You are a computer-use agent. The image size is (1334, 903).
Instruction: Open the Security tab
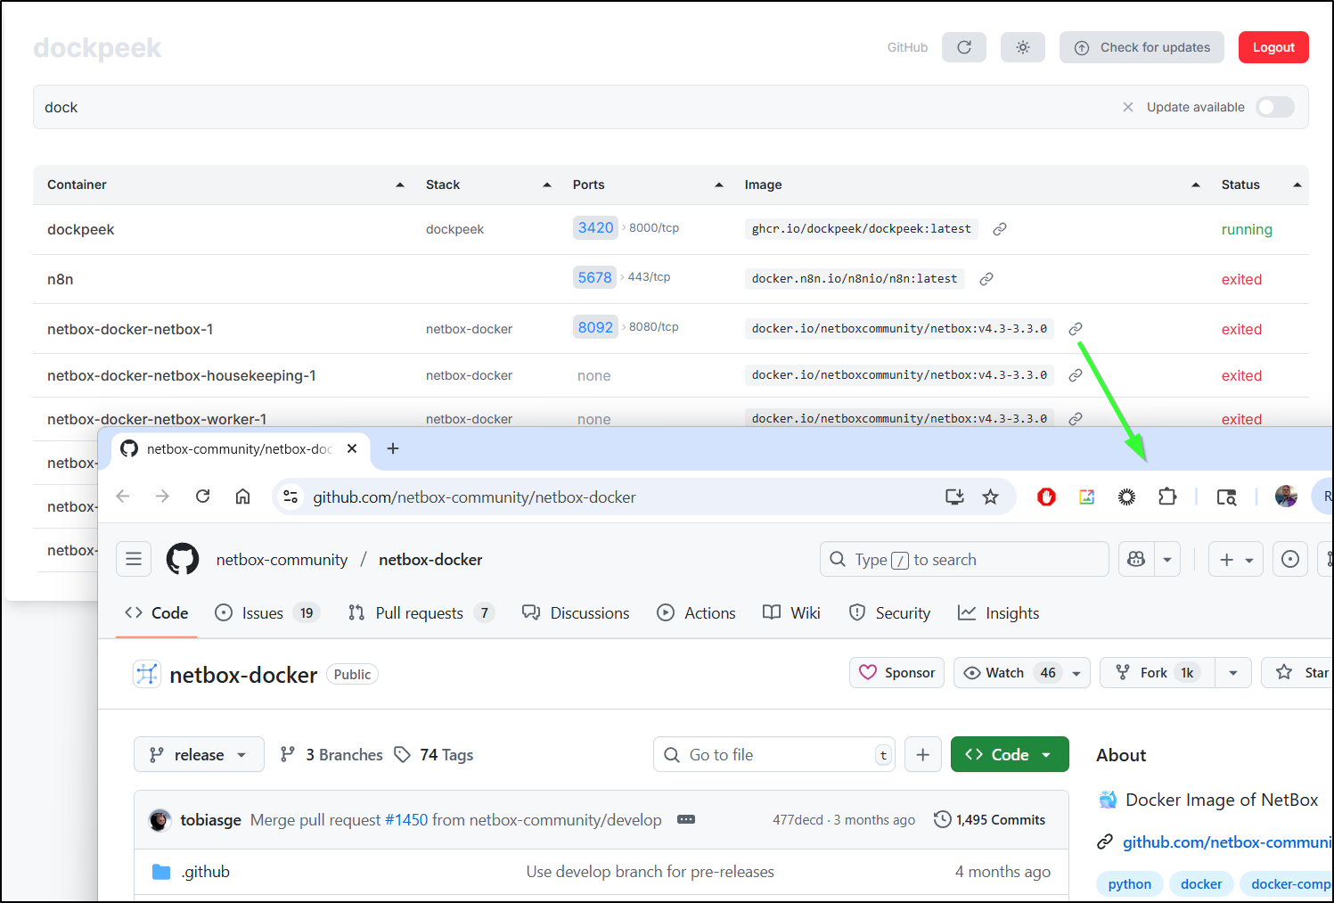[889, 612]
